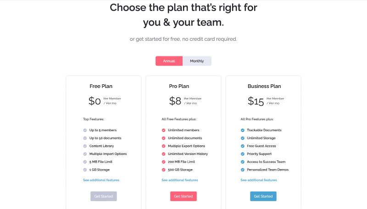This screenshot has height=209, width=367.
Task: Click the checkmark icon next to Trackable Documents
Action: (x=243, y=130)
